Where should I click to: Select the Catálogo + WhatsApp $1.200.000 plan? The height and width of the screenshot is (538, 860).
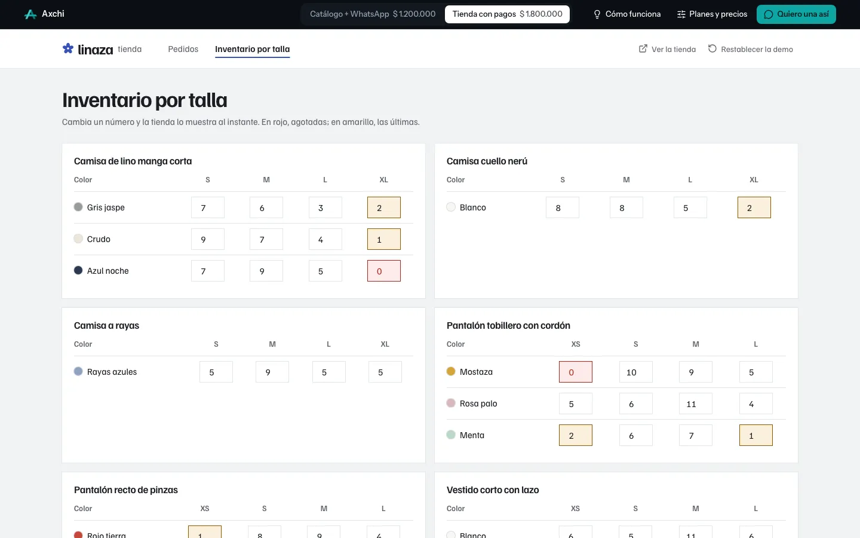[x=373, y=14]
